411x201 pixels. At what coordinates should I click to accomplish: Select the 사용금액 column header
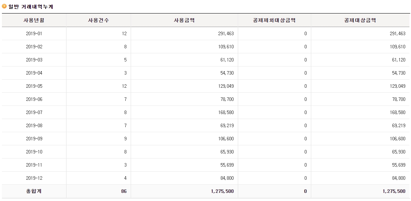pos(184,20)
